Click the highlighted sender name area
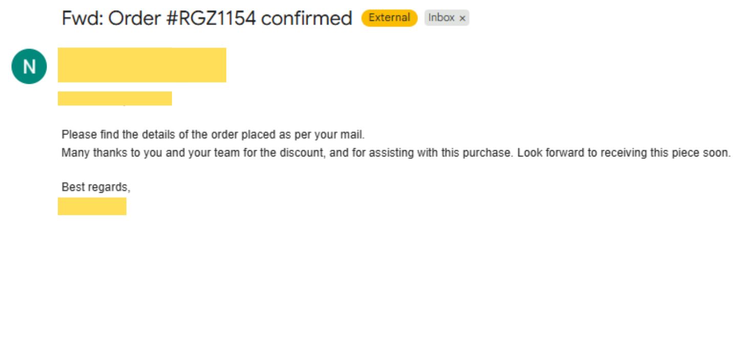The height and width of the screenshot is (348, 739). 142,65
